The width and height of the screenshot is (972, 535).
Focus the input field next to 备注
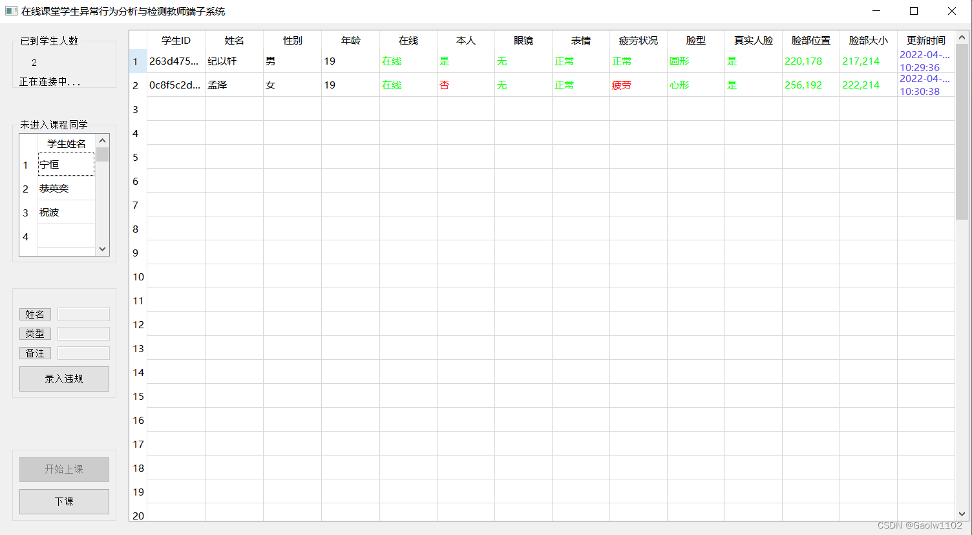point(83,353)
